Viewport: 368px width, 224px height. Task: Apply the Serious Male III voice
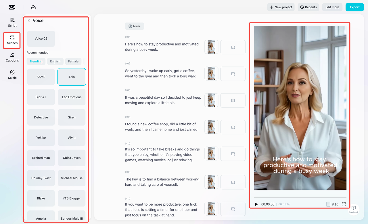(72, 216)
